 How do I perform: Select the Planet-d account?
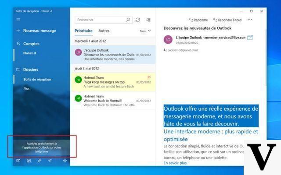pos(29,53)
